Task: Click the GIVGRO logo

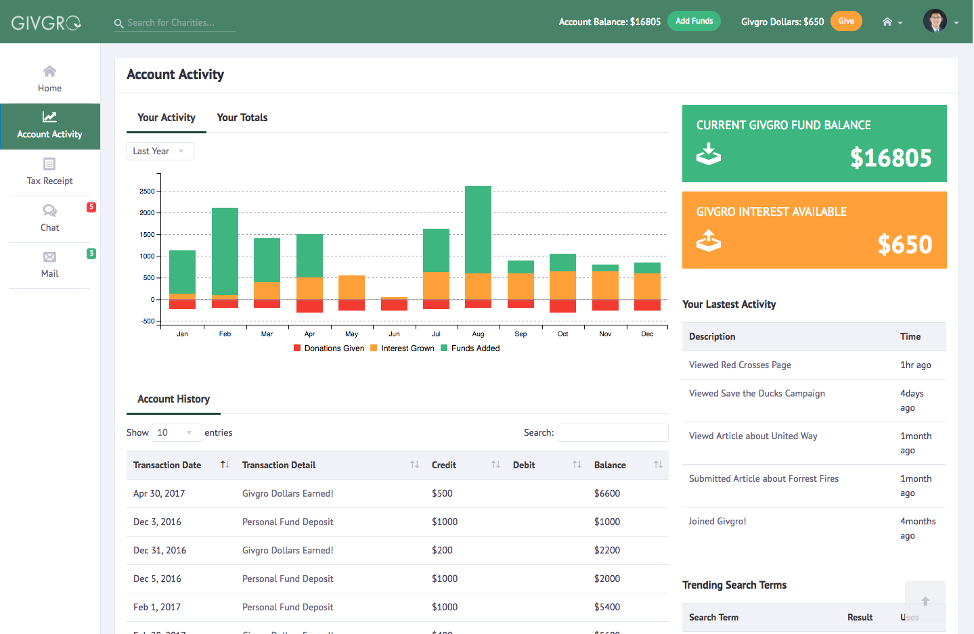Action: point(46,22)
